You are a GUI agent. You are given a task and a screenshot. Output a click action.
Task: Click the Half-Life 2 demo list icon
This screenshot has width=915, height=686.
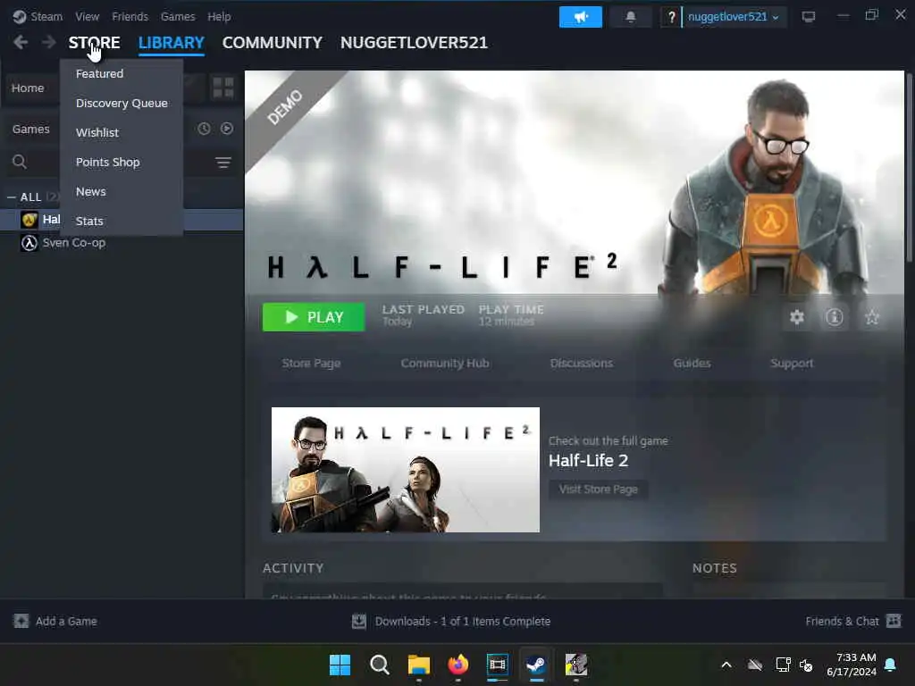29,220
